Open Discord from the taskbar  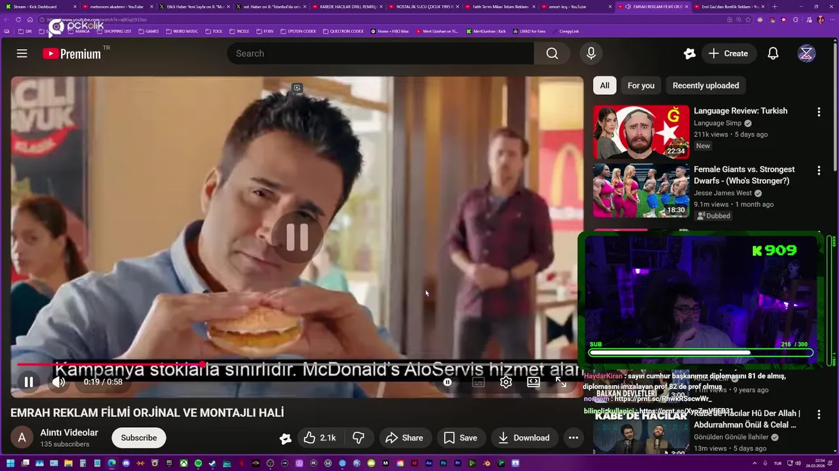click(126, 463)
